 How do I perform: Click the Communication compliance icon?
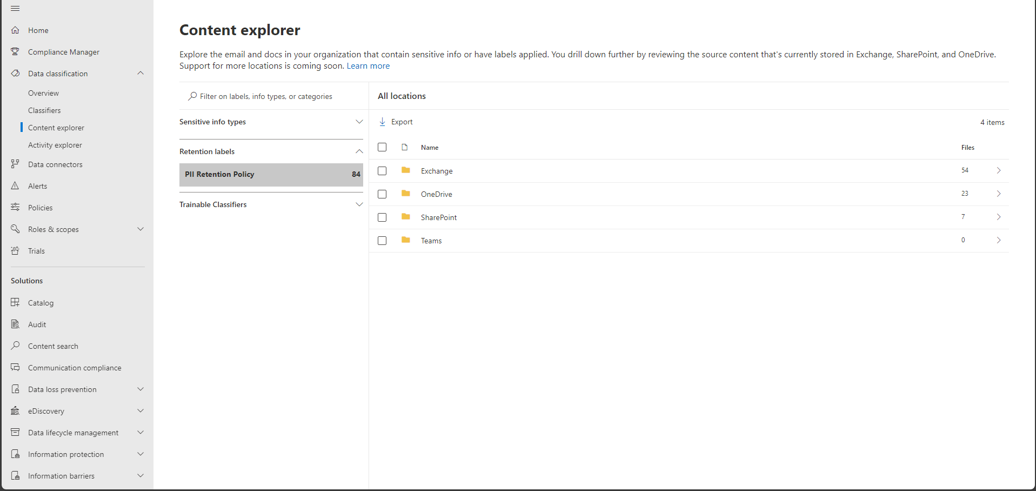(15, 368)
